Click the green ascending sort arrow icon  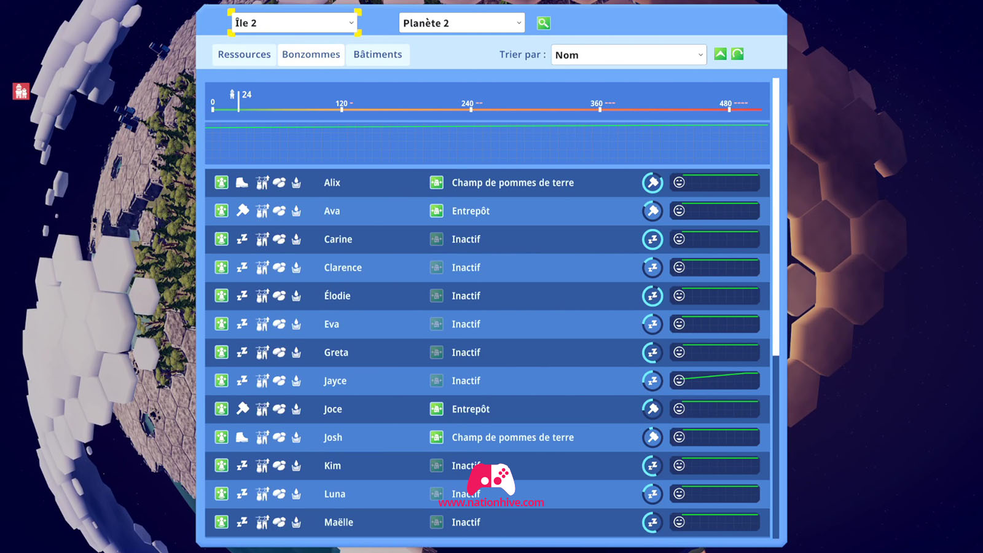pos(720,54)
